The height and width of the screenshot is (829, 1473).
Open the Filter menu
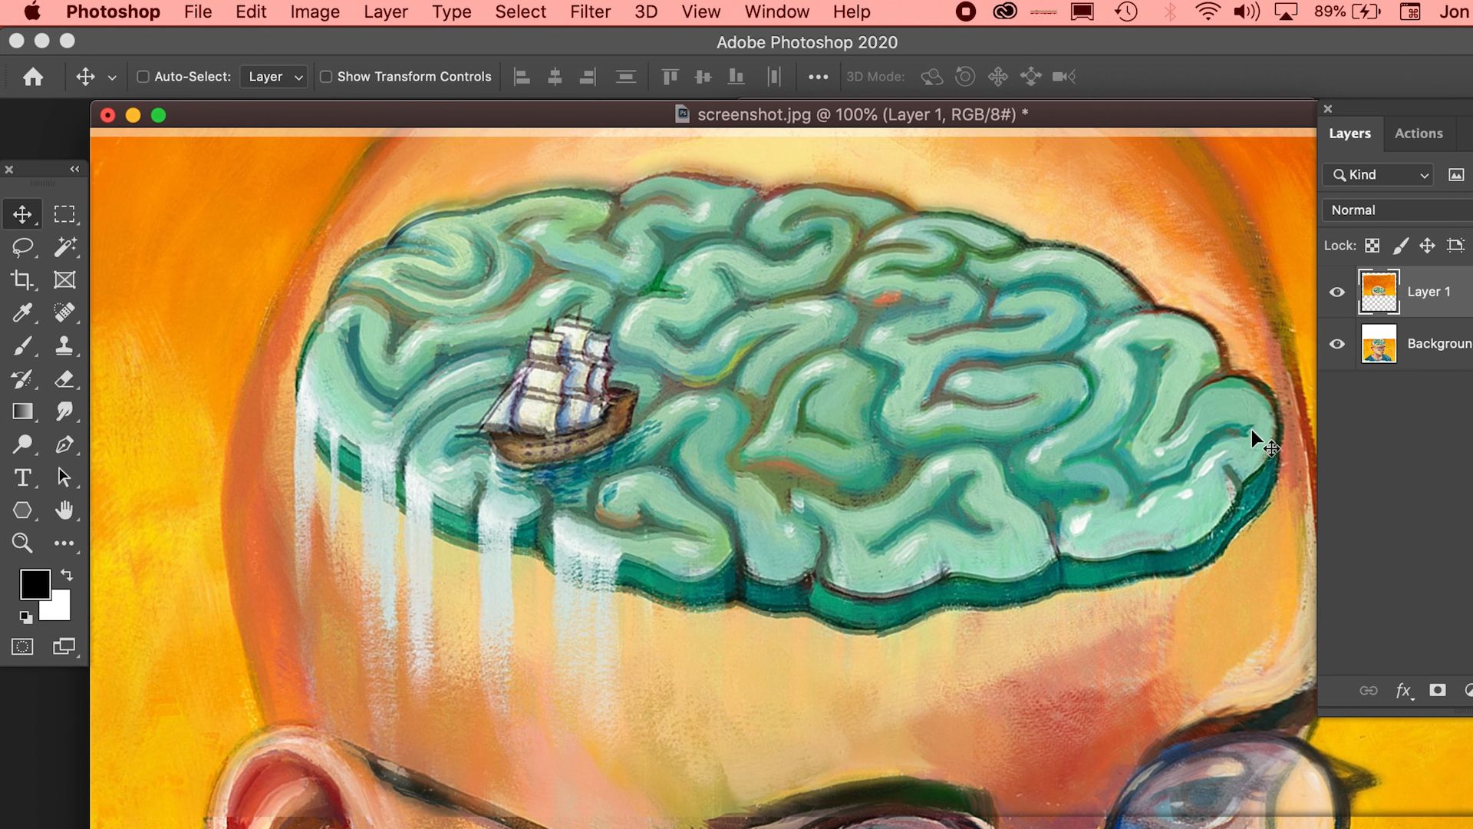590,12
